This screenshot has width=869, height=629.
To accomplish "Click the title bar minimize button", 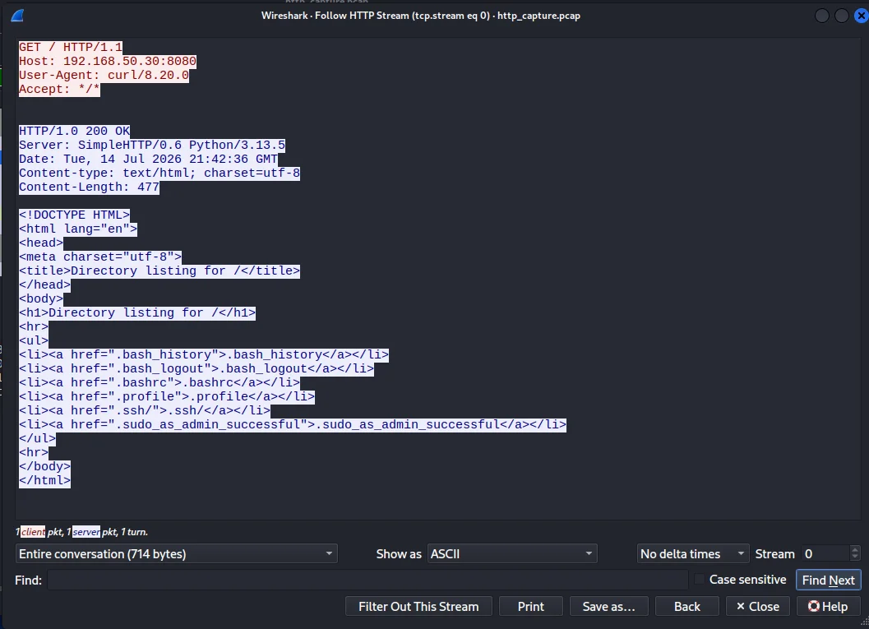I will pyautogui.click(x=822, y=16).
